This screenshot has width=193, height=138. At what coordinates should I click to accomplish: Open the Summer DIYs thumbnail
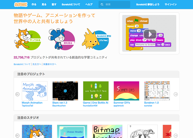point(126,91)
